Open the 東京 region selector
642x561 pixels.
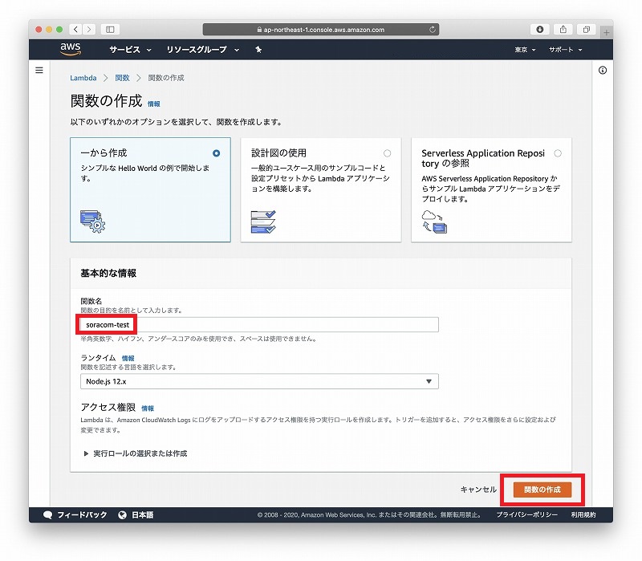[525, 50]
